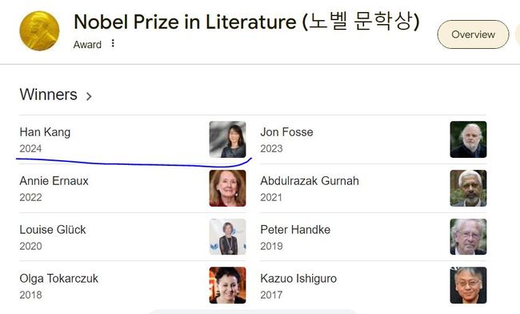520x314 pixels.
Task: Open Han Kang's photo thumbnail
Action: pyautogui.click(x=227, y=139)
